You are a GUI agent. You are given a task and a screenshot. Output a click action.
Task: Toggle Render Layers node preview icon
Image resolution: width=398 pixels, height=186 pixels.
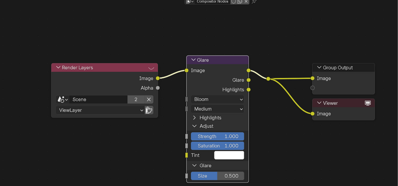click(151, 68)
